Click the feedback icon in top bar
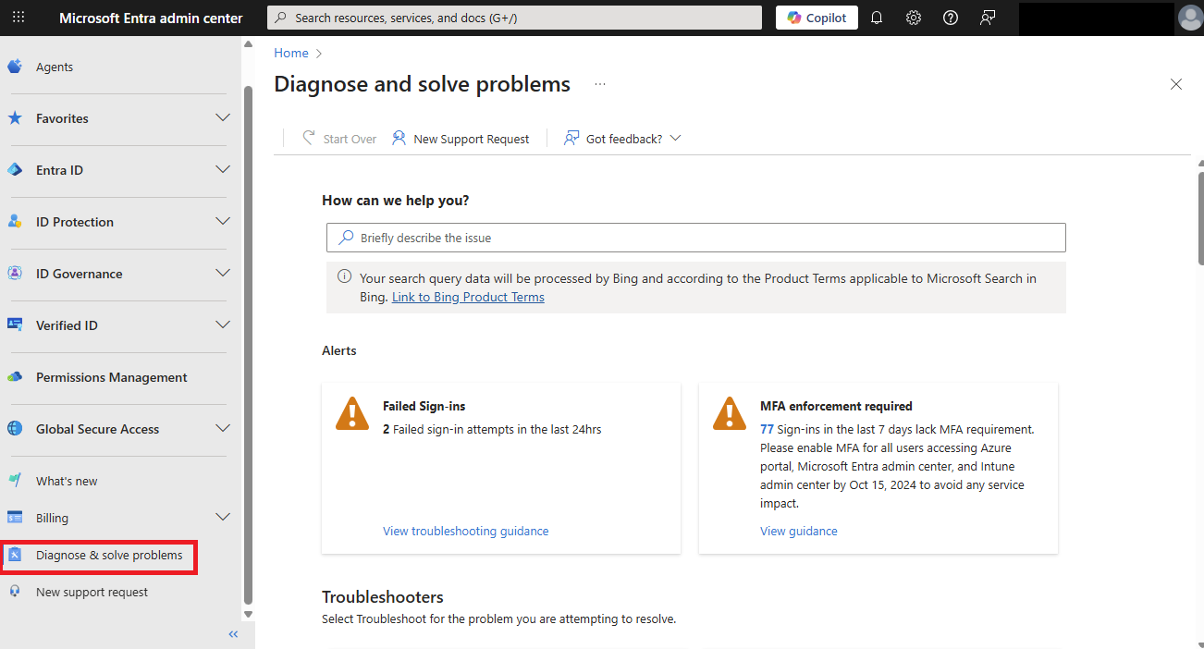Image resolution: width=1204 pixels, height=649 pixels. click(x=988, y=18)
